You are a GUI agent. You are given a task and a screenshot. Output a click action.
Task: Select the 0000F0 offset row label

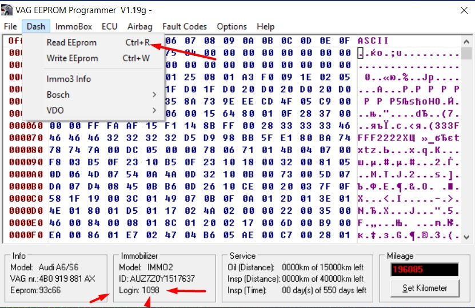26,235
